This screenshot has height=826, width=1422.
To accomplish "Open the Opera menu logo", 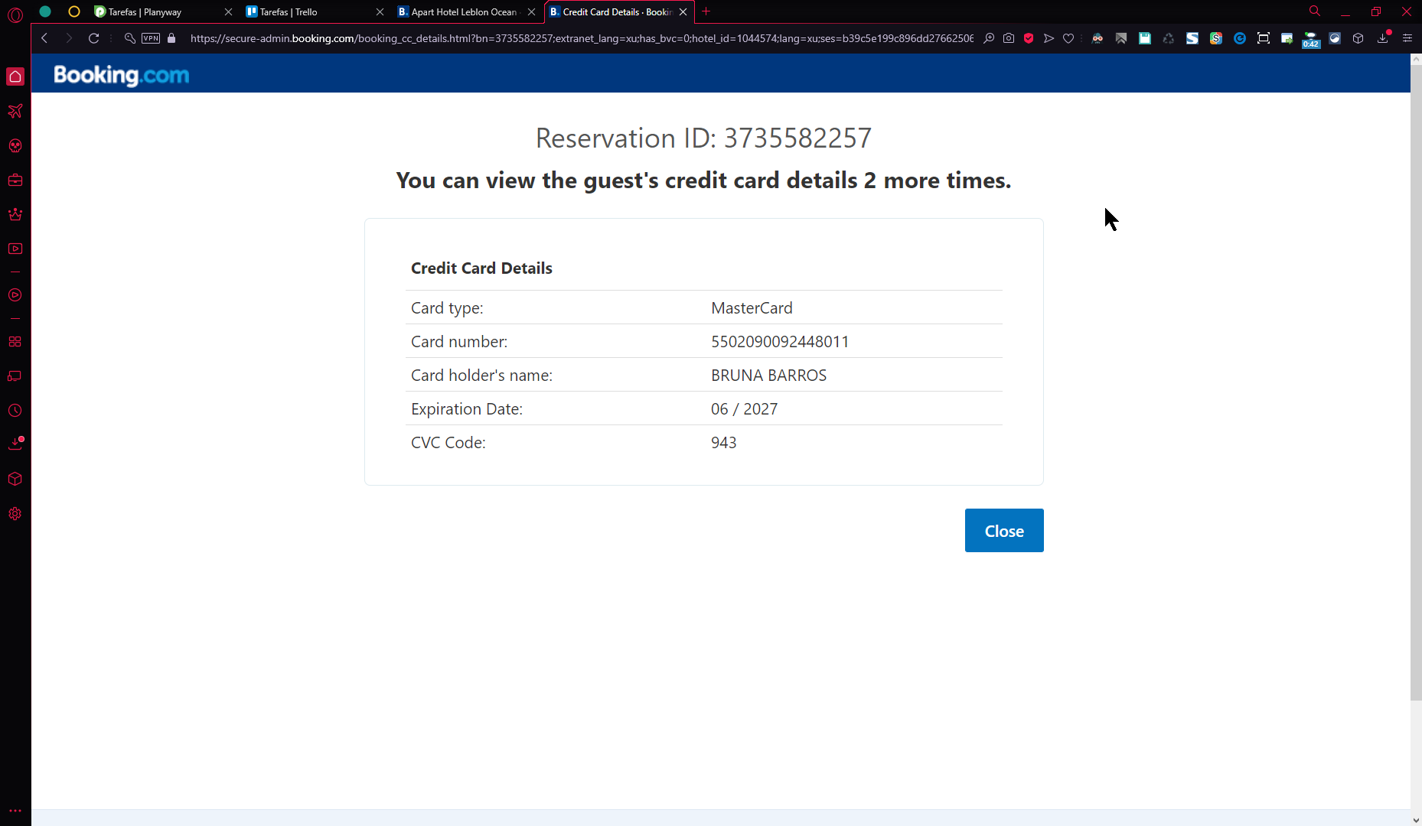I will pyautogui.click(x=15, y=13).
